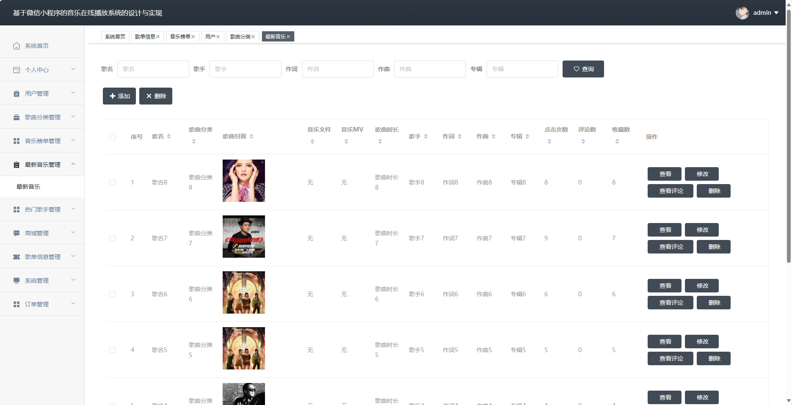This screenshot has height=405, width=792.
Task: Click the 歌单信息管理 ticket icon
Action: click(17, 257)
